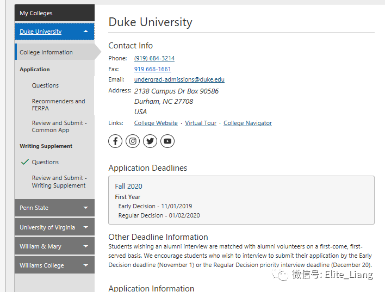
Task: Click the Fall 2020 deadline heading
Action: 128,186
